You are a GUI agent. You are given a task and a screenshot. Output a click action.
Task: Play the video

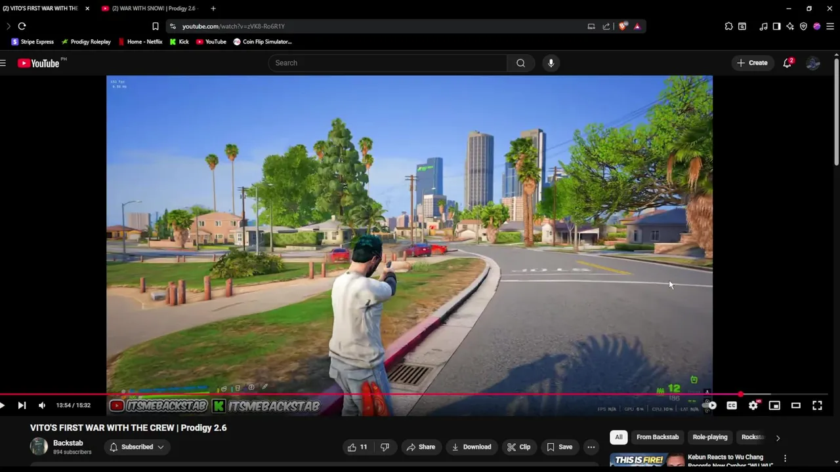click(x=3, y=405)
